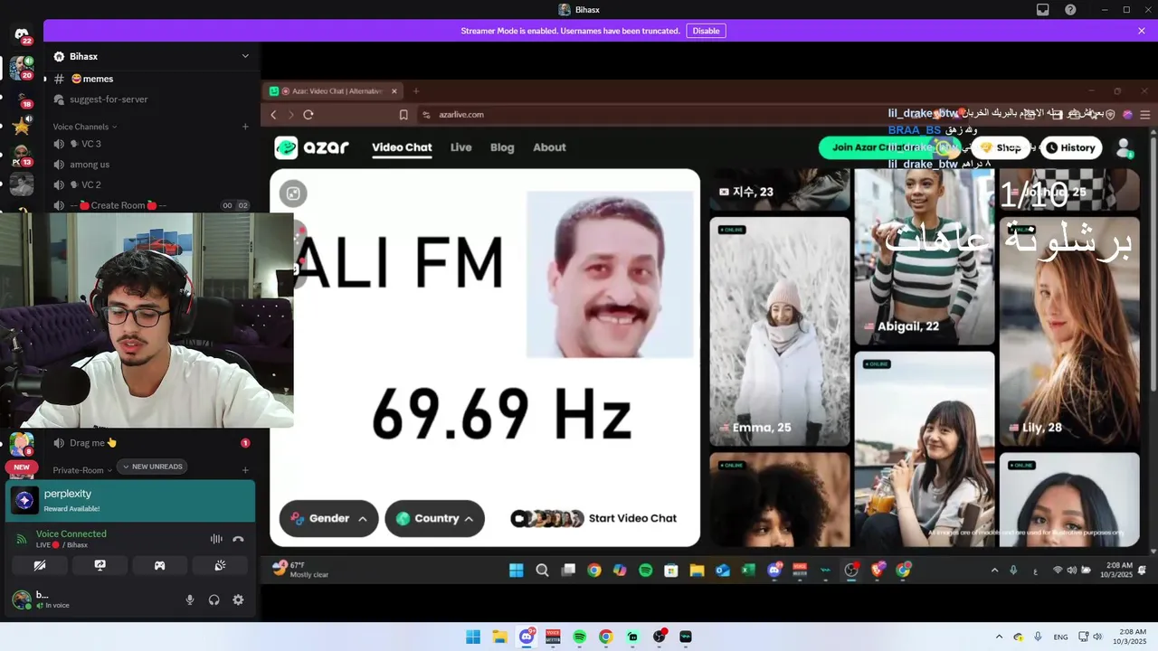Viewport: 1158px width, 651px height.
Task: Expand the video preview with fullscreen icon
Action: pos(293,193)
